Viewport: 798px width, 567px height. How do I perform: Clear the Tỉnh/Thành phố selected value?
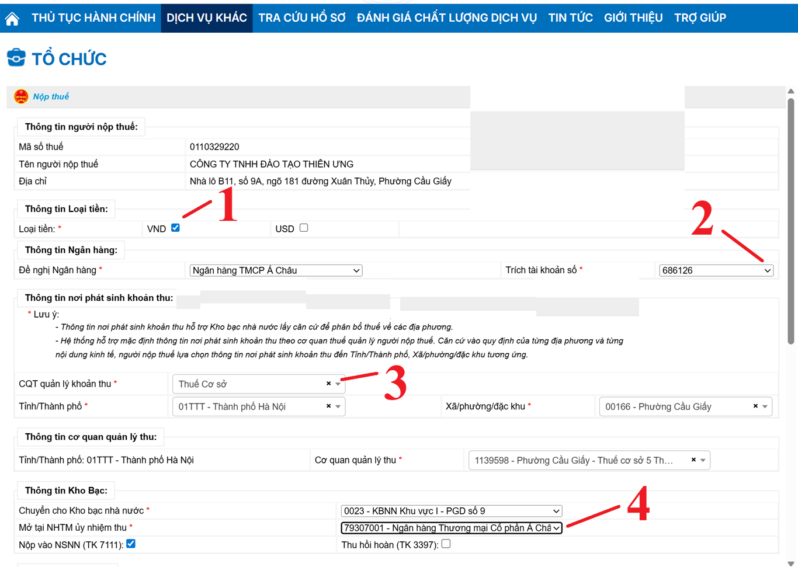[328, 406]
